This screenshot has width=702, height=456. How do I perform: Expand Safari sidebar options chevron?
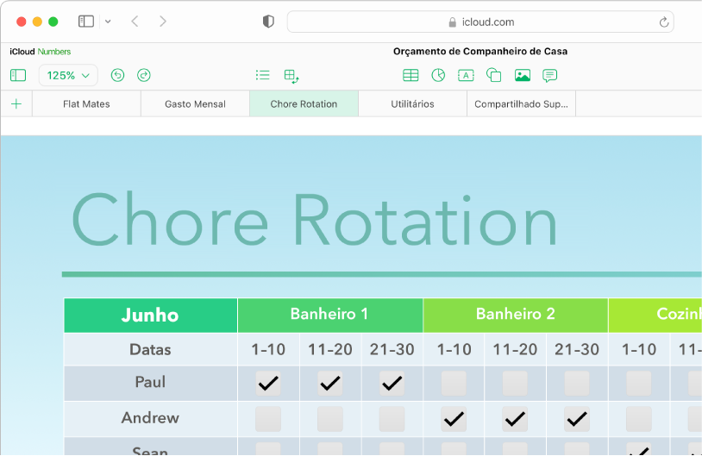click(x=107, y=22)
